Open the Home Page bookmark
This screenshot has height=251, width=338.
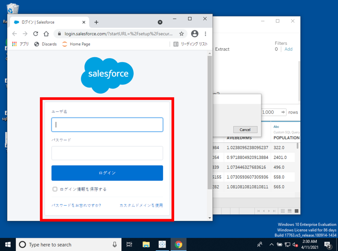tap(76, 44)
